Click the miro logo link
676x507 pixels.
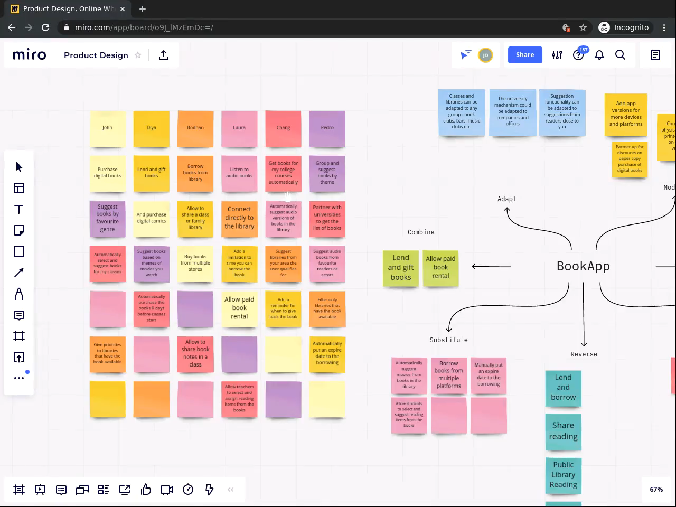click(x=30, y=55)
